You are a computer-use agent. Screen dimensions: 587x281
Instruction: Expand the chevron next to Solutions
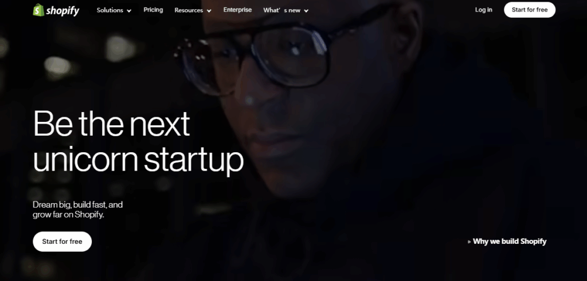129,11
